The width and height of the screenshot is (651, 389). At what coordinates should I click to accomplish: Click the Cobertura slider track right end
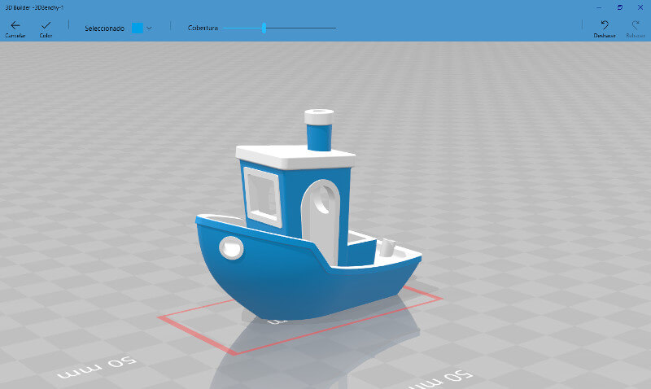point(334,28)
